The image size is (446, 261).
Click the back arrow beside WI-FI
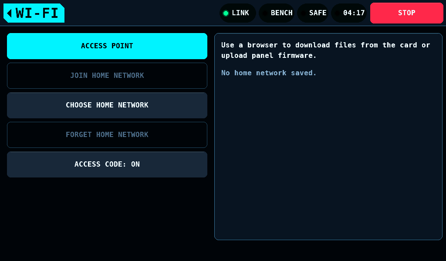click(x=10, y=13)
